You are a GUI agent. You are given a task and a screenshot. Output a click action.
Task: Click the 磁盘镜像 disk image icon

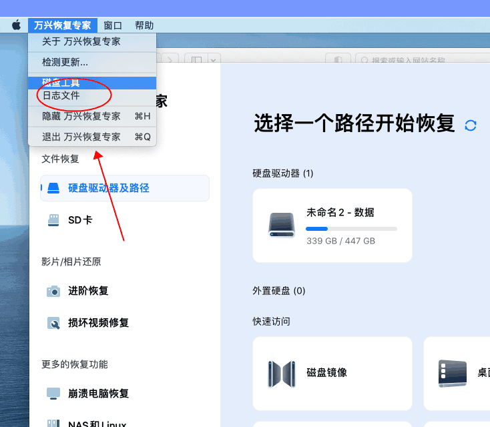click(282, 374)
